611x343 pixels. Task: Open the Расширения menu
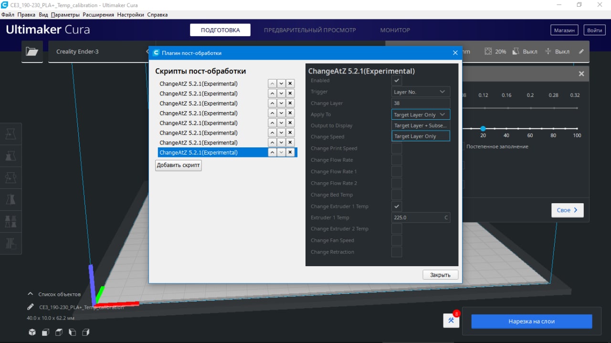click(98, 15)
